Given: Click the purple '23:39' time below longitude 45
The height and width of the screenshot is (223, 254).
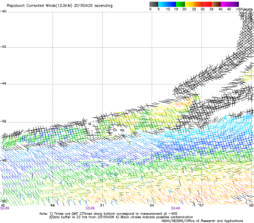Looking at the screenshot, I should [x=4, y=208].
